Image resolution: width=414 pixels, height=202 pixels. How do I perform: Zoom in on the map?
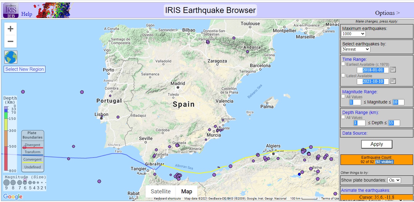pyautogui.click(x=11, y=29)
